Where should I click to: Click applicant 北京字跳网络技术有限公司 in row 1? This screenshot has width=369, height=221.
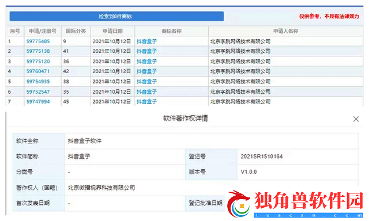tap(240, 41)
